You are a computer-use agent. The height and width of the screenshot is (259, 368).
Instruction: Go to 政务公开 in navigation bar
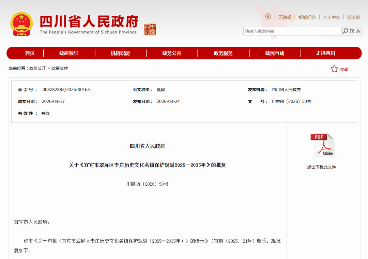pos(172,53)
